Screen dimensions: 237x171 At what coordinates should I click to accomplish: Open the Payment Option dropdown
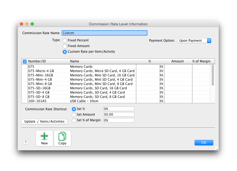(194, 41)
